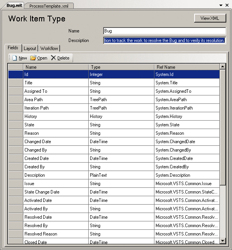Click the System.IterationPath ref name cell
The width and height of the screenshot is (232, 250).
pyautogui.click(x=187, y=108)
